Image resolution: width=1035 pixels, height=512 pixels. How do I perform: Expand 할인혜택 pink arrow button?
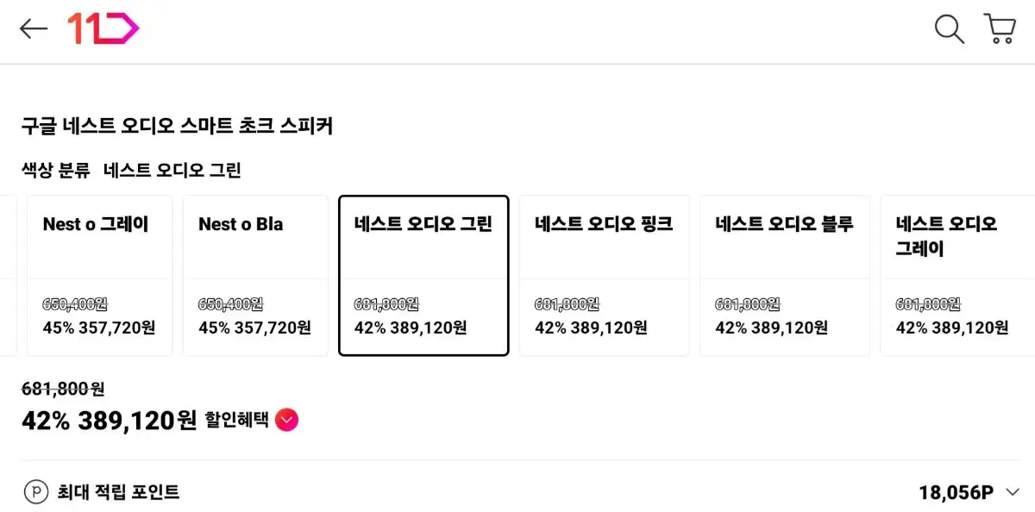point(287,421)
